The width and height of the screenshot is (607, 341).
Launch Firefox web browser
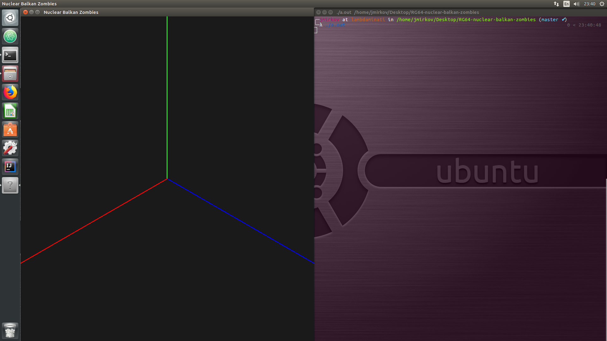click(10, 93)
